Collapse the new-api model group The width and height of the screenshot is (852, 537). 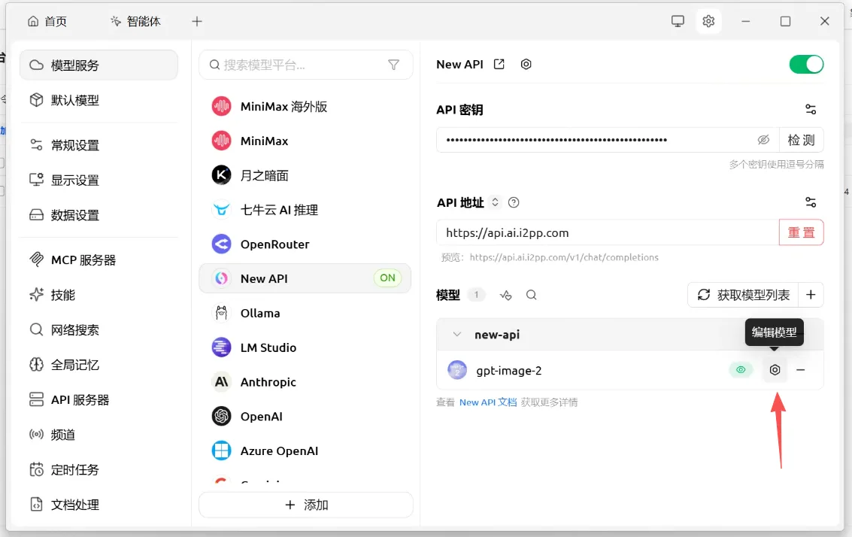(x=457, y=334)
